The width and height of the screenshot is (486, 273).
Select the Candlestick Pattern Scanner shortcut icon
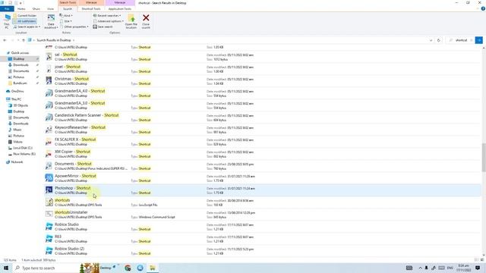coord(49,118)
